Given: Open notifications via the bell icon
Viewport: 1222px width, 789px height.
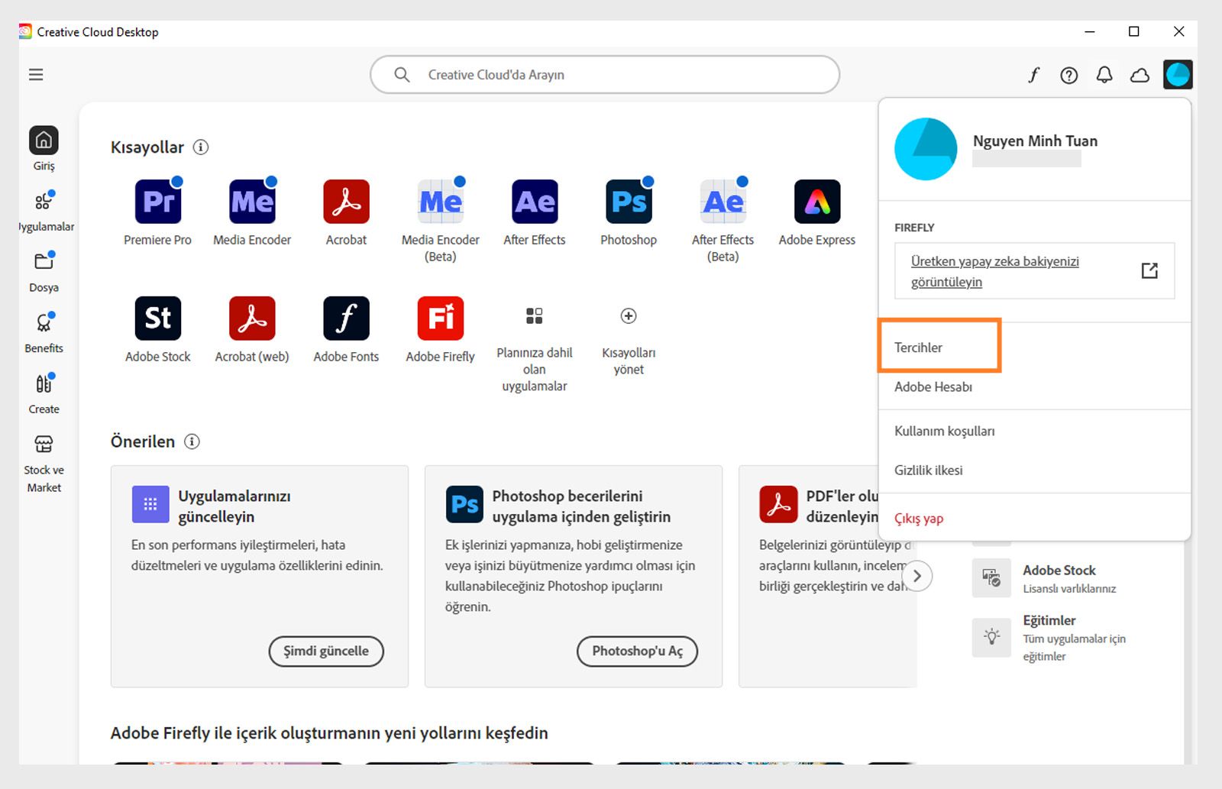Looking at the screenshot, I should tap(1104, 74).
